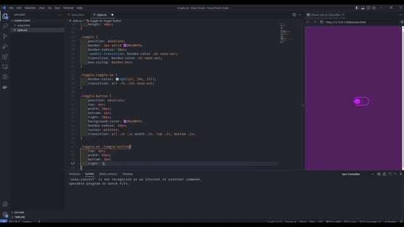This screenshot has width=404, height=227.
Task: Open the Edit menu
Action: pyautogui.click(x=18, y=8)
